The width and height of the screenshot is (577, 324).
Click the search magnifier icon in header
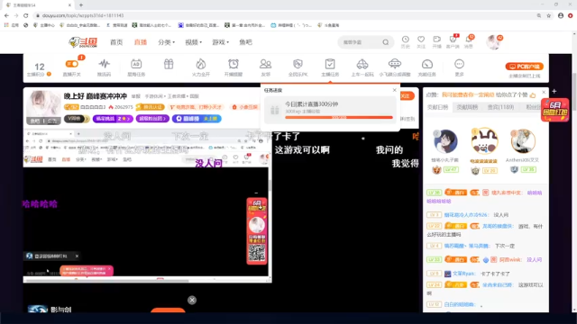point(385,42)
